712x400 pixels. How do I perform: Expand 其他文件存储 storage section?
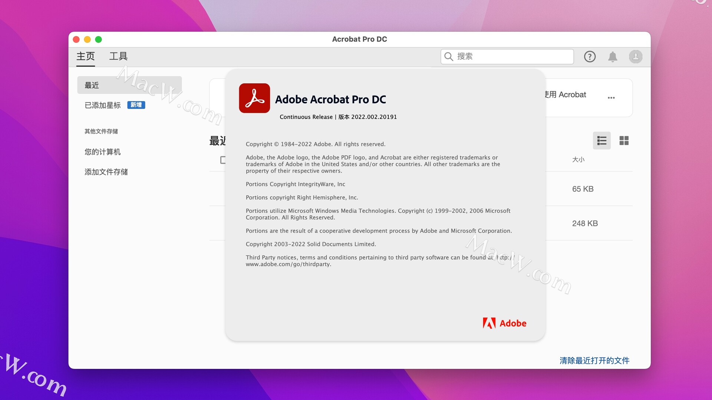[101, 131]
